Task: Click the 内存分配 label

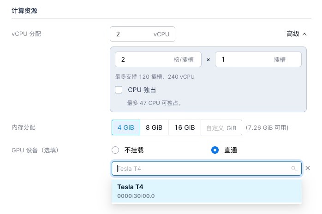Action: coord(24,127)
